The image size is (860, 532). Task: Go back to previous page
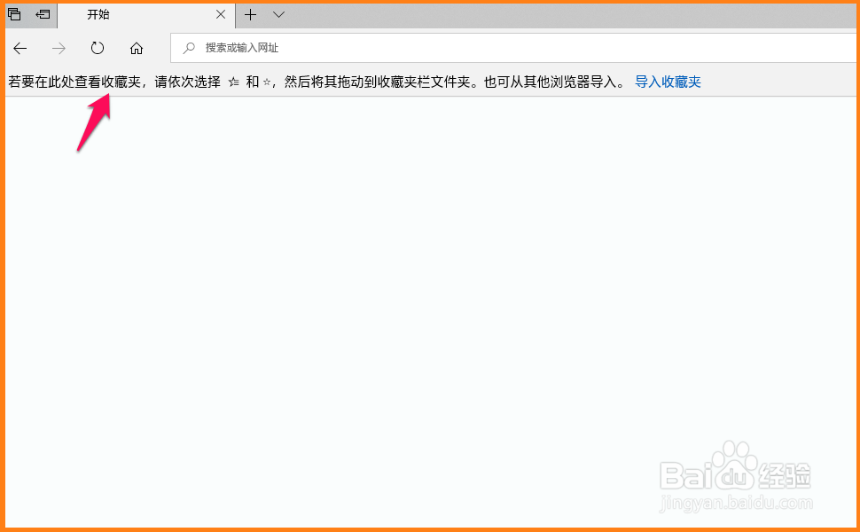pyautogui.click(x=20, y=48)
